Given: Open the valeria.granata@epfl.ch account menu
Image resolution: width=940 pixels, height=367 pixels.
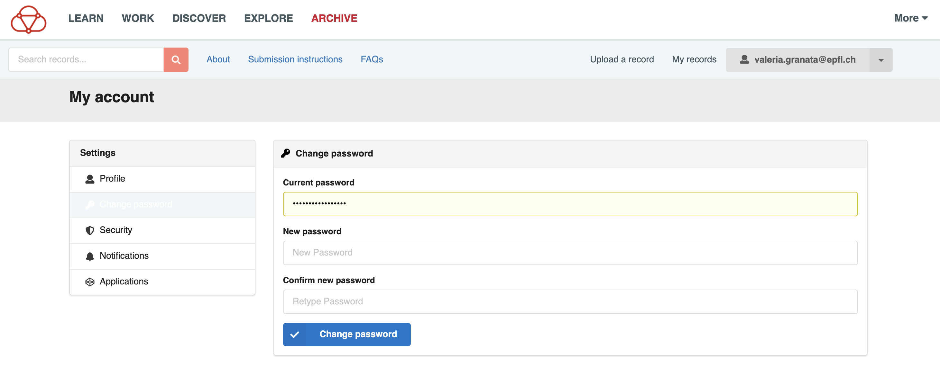Looking at the screenshot, I should [804, 60].
